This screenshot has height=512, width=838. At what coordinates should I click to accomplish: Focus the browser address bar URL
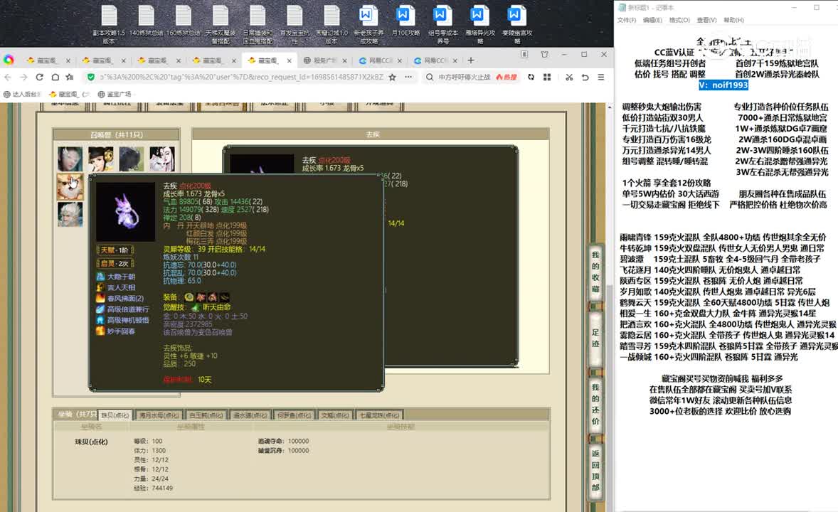tap(242, 77)
